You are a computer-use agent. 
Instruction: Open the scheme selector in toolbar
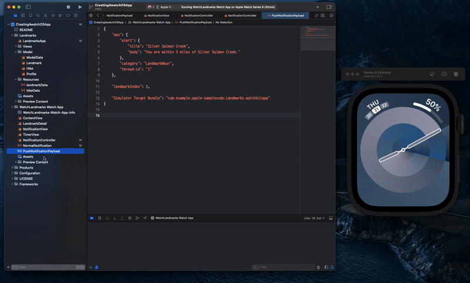(150, 7)
